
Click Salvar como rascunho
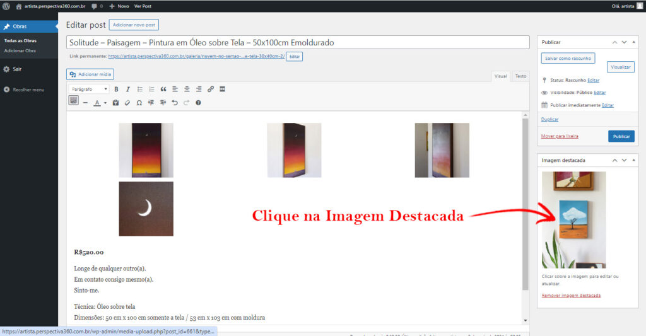pyautogui.click(x=568, y=59)
